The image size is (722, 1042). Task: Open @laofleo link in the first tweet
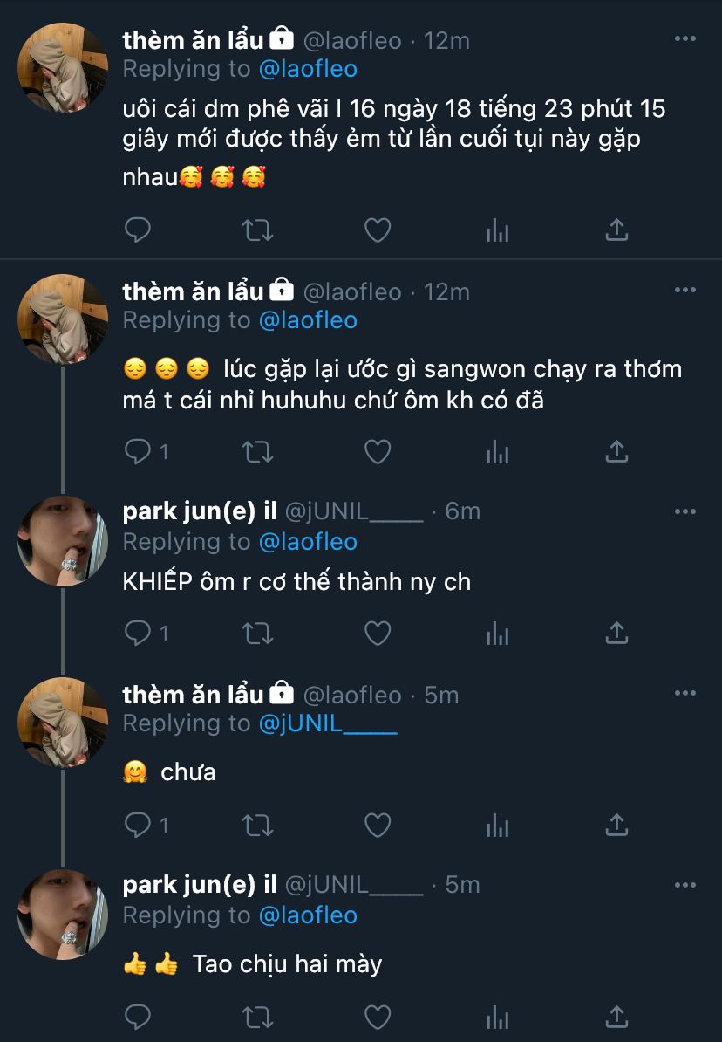308,69
